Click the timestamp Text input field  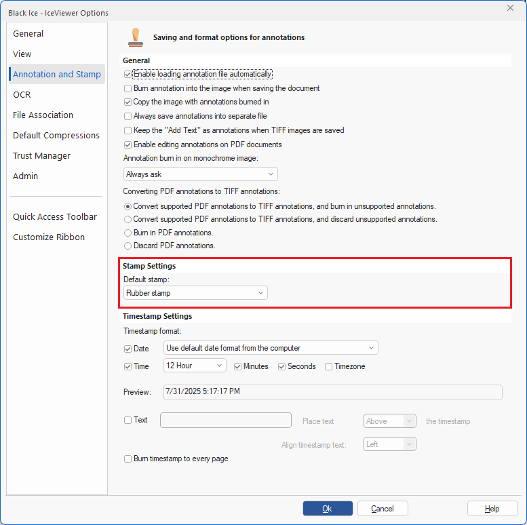[226, 420]
